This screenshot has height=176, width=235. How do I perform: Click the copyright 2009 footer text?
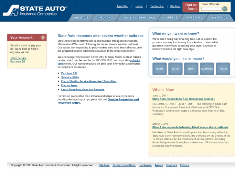point(52,165)
